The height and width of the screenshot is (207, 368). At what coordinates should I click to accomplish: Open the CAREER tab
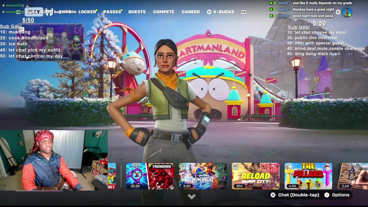pyautogui.click(x=191, y=12)
